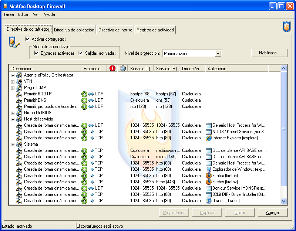Expand the Ping e ICMP group

(13, 88)
